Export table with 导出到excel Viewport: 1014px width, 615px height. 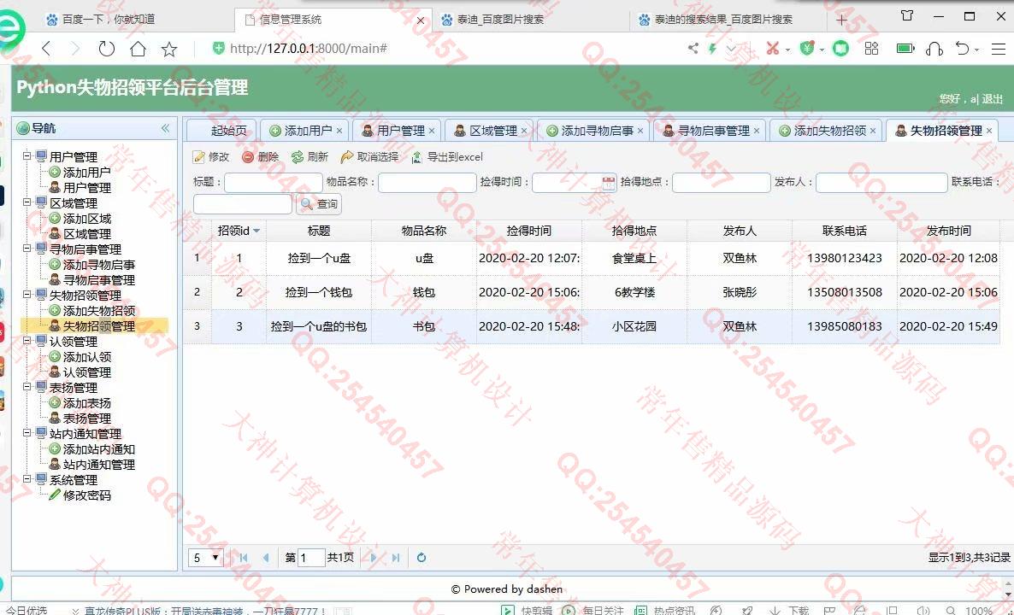click(447, 157)
